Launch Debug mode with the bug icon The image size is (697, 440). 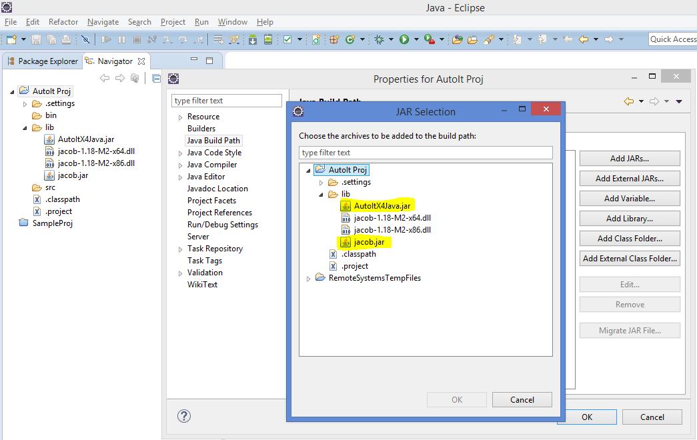click(x=380, y=39)
